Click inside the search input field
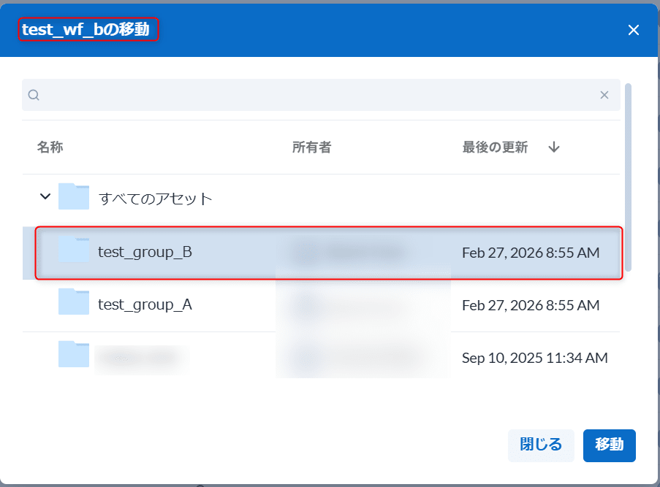Screen dimensions: 660x487 [x=292, y=95]
